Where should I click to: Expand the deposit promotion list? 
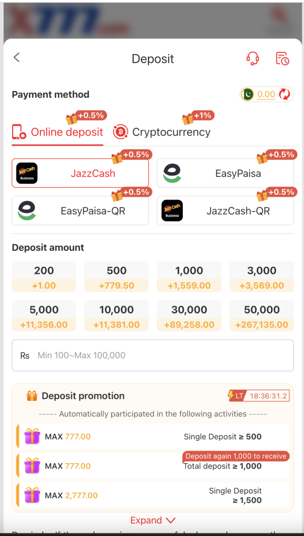(153, 520)
